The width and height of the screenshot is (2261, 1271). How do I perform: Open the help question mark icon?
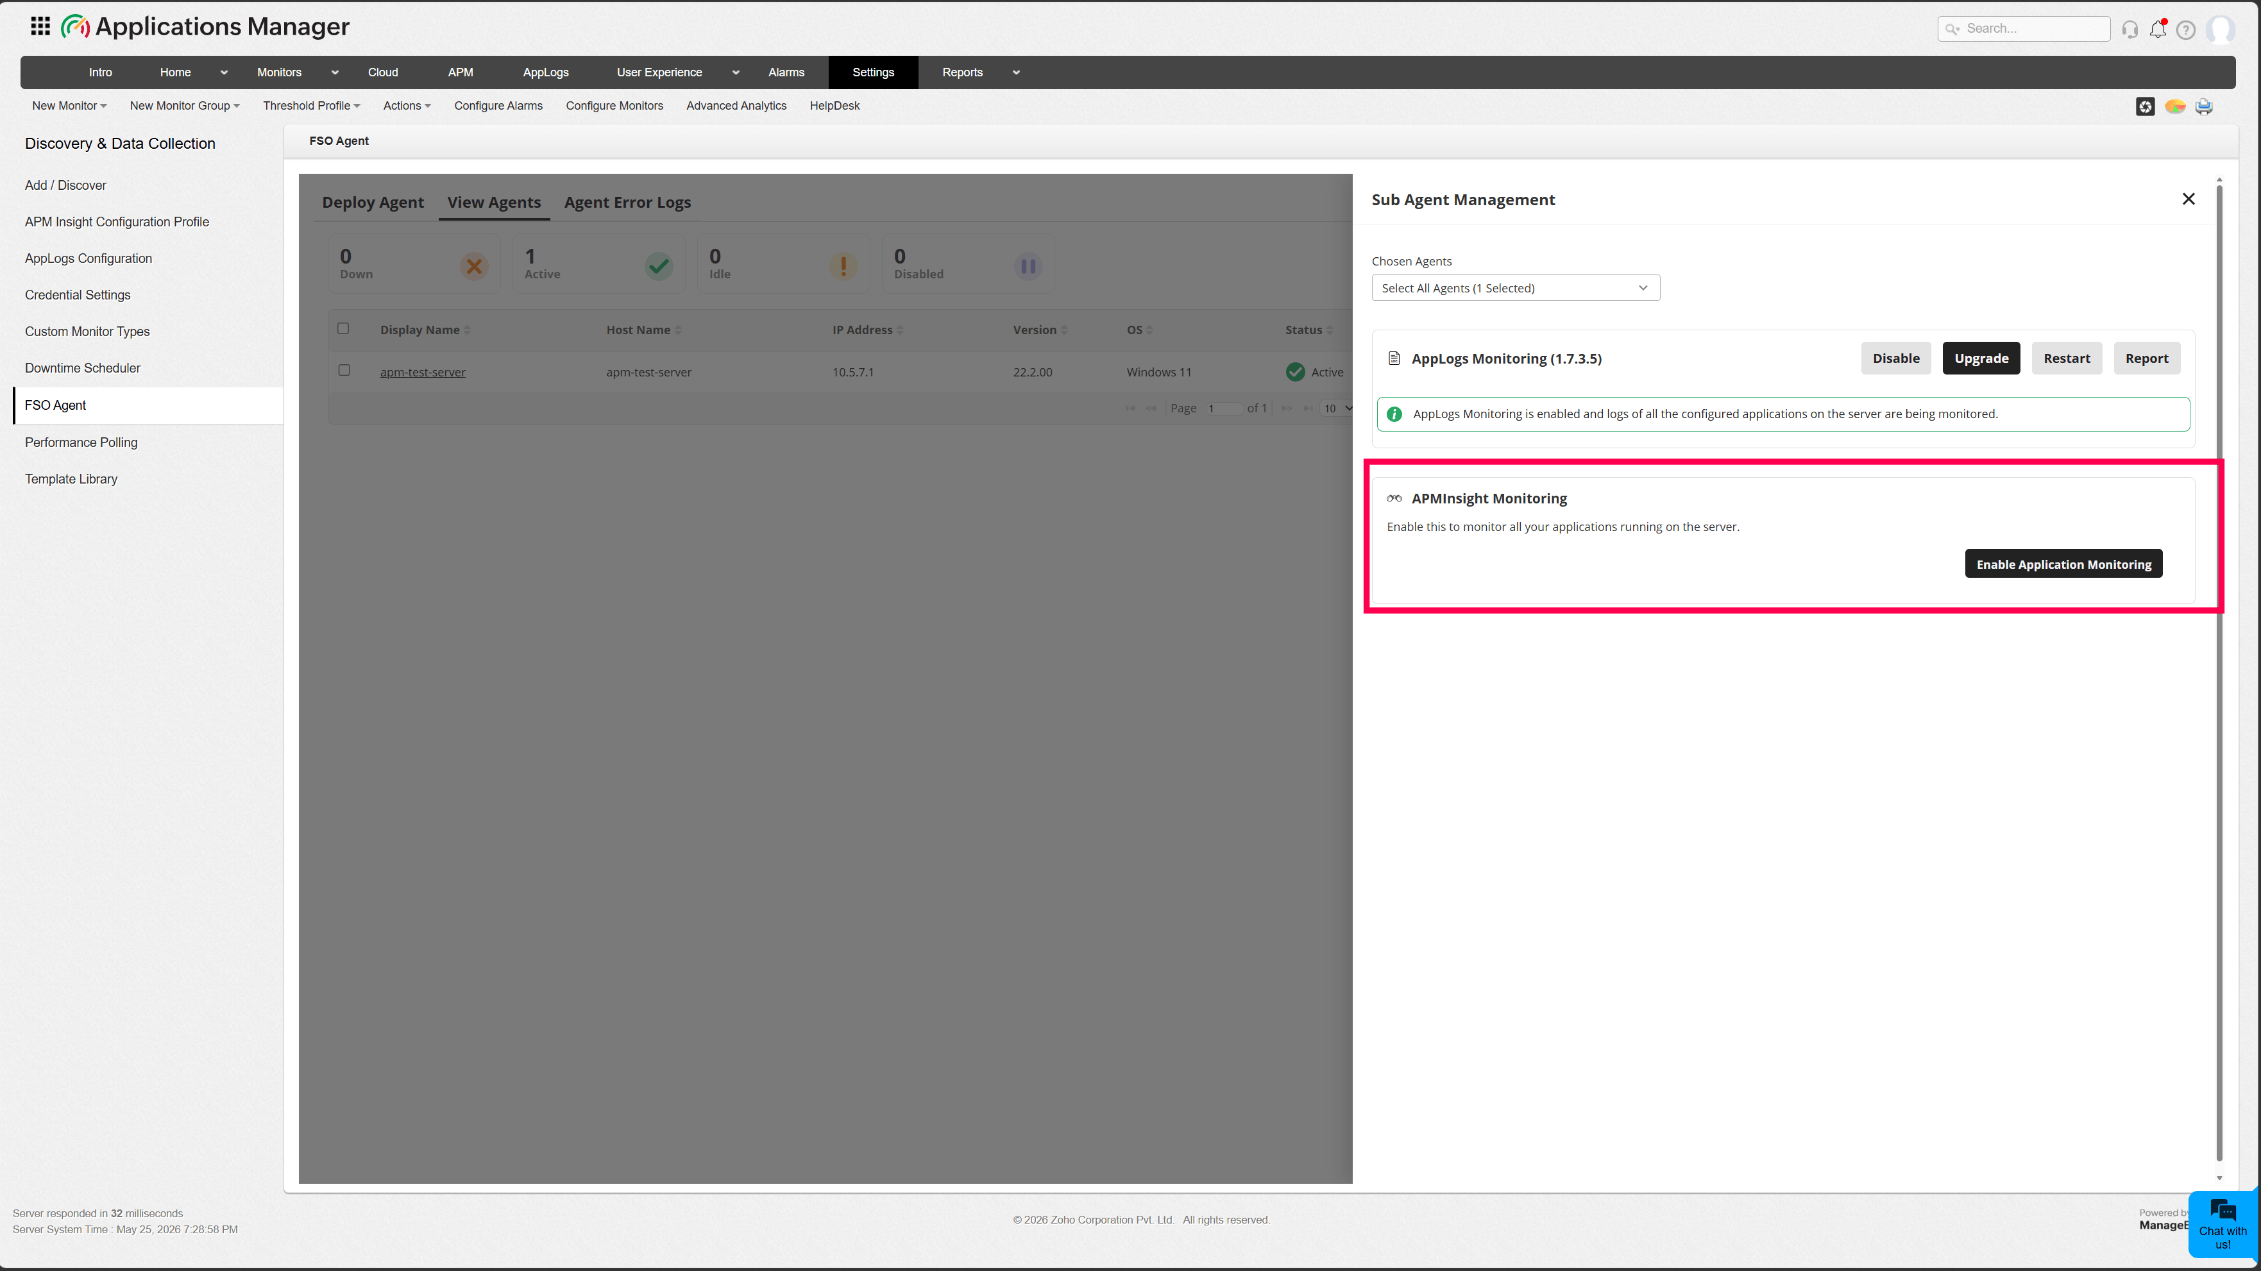[x=2185, y=30]
